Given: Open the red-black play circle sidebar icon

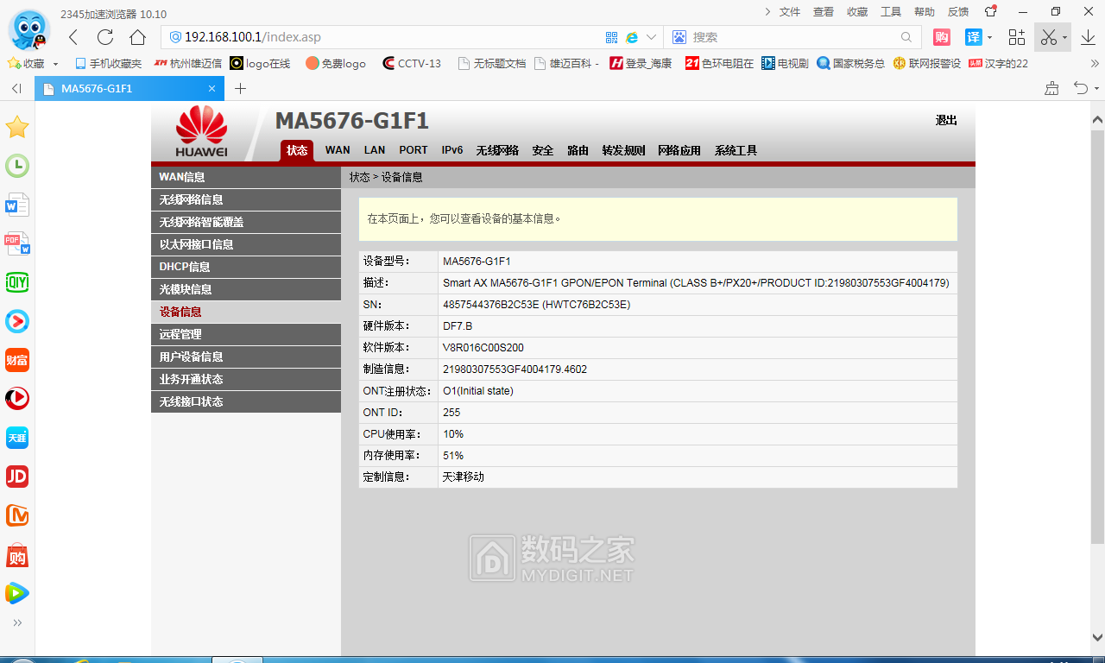Looking at the screenshot, I should tap(17, 398).
